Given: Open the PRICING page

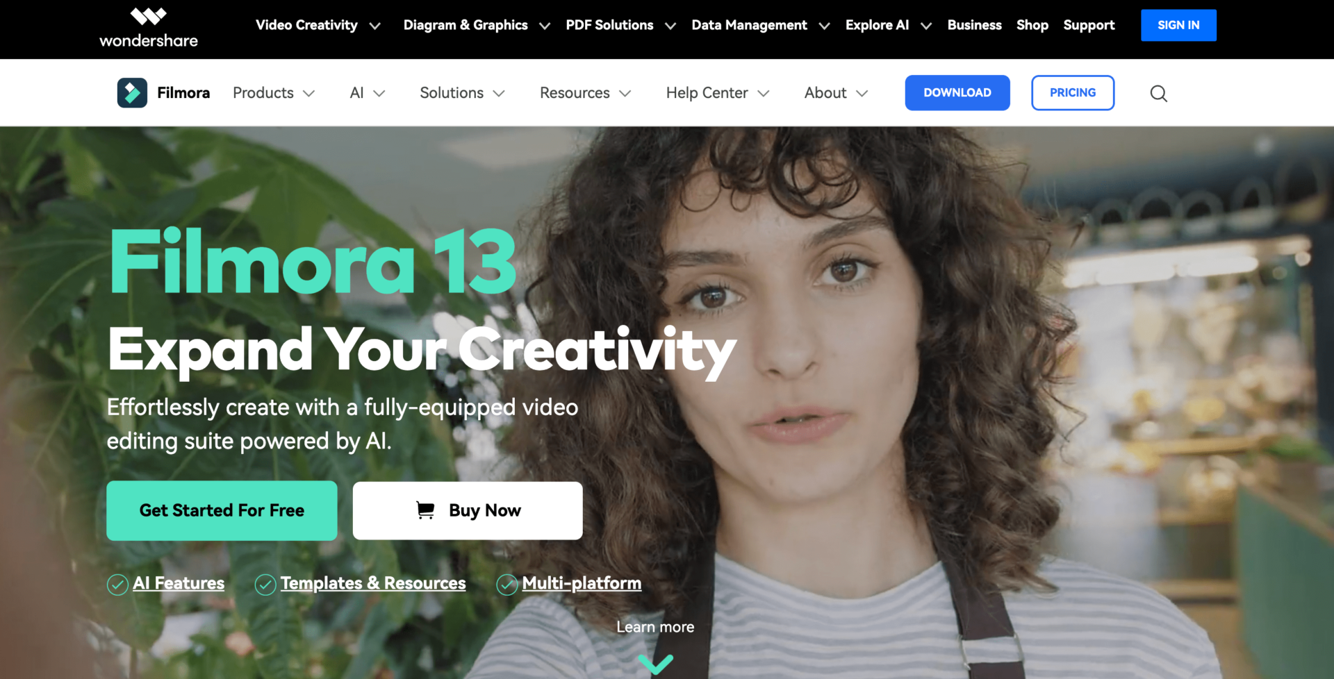Looking at the screenshot, I should point(1072,92).
